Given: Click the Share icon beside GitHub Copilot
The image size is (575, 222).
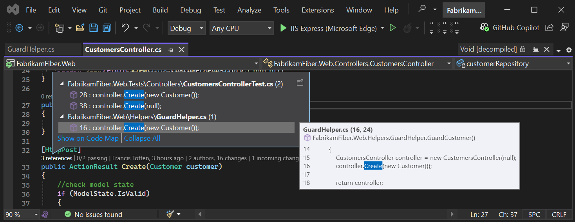Looking at the screenshot, I should [550, 27].
